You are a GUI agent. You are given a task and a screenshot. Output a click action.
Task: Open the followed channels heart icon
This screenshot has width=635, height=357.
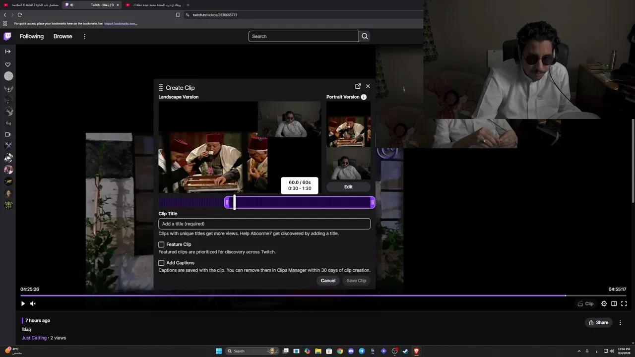pos(8,64)
